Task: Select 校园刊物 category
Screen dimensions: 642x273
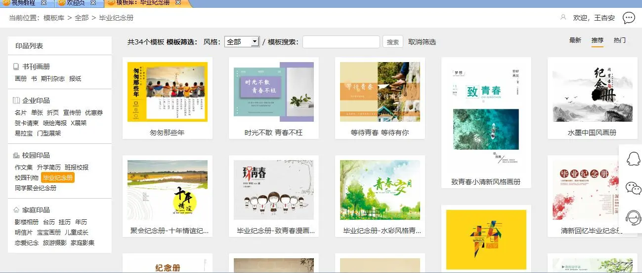Action: point(27,178)
